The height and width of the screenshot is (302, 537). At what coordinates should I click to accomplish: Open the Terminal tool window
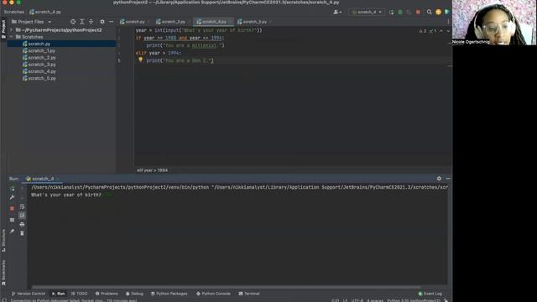[249, 294]
